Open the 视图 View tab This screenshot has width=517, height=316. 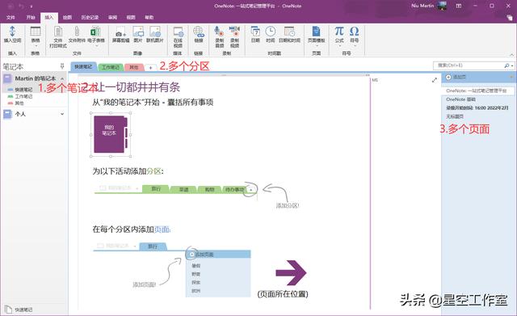(x=131, y=17)
